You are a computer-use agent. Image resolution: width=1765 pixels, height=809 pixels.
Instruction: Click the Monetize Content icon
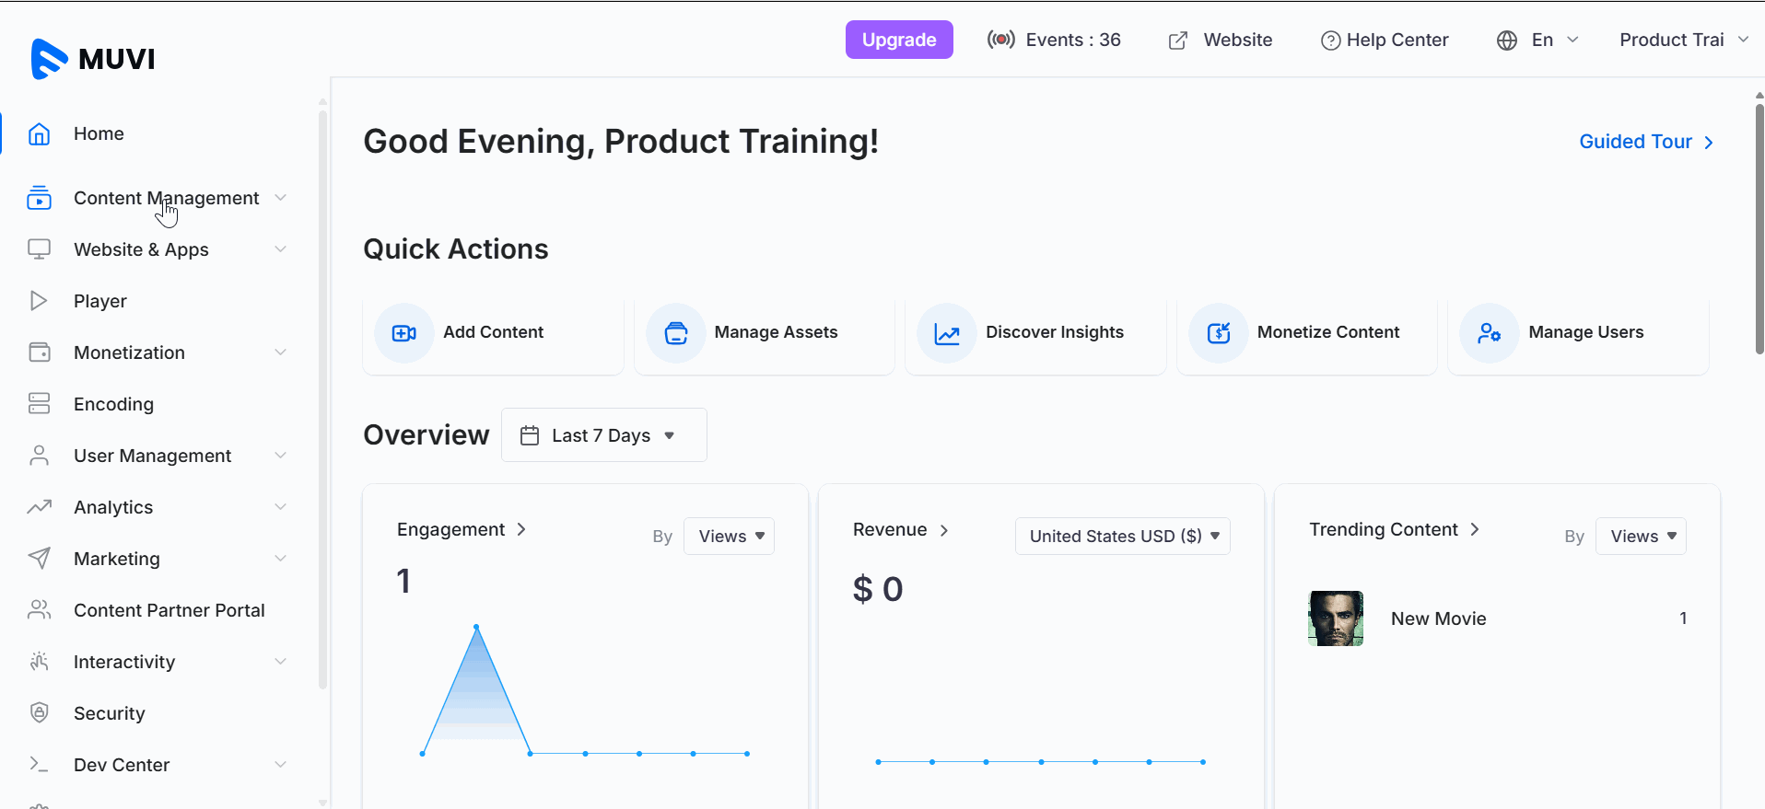[1218, 333]
